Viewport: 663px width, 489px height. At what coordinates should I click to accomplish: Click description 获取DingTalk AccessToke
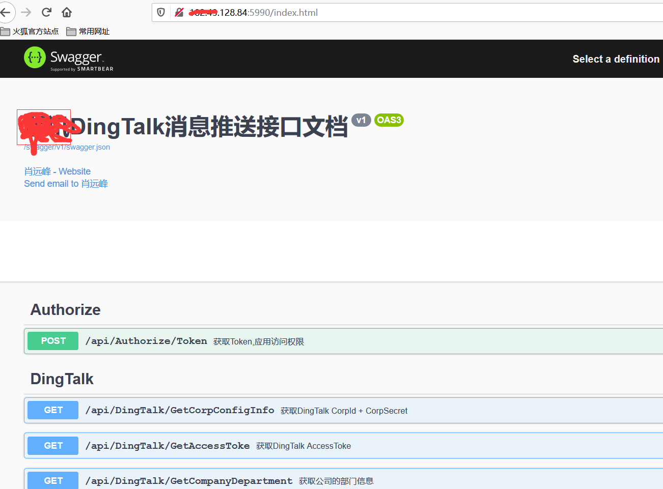pos(303,446)
